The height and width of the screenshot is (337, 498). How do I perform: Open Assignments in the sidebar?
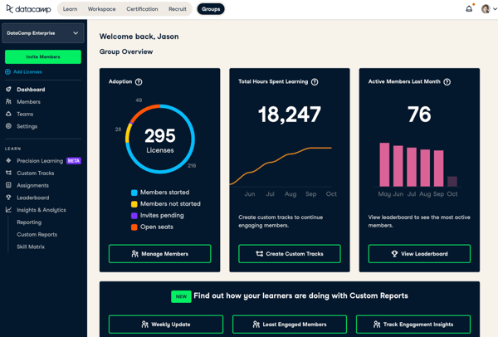32,185
